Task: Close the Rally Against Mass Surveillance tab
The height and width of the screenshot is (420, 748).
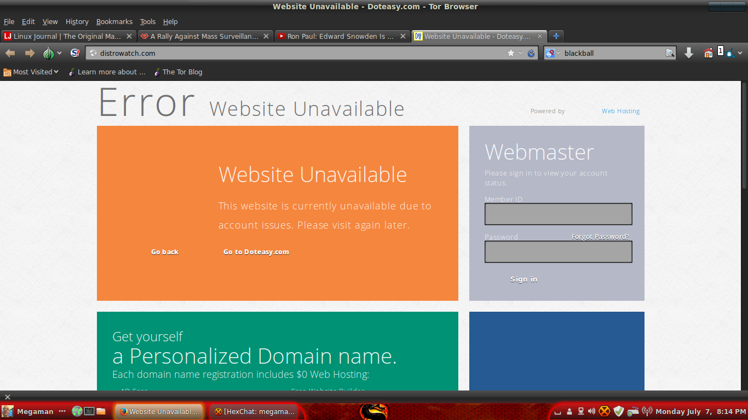Action: tap(266, 36)
